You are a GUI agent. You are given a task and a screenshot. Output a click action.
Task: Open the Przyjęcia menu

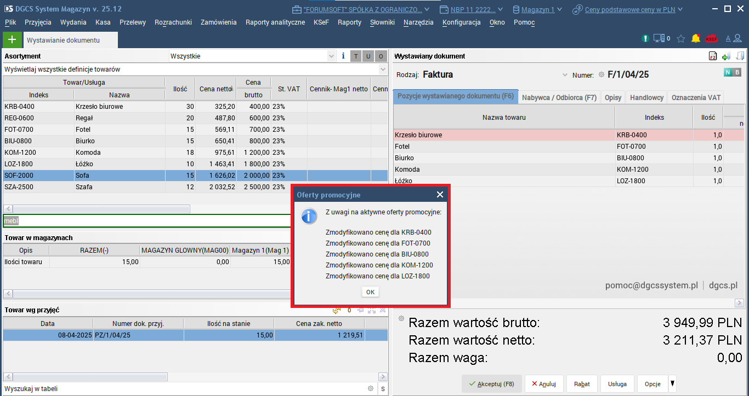point(38,22)
